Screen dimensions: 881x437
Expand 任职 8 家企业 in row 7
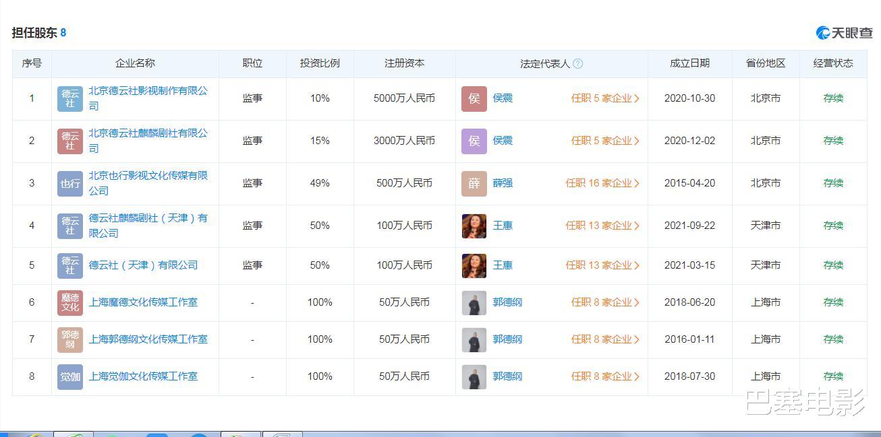(605, 339)
